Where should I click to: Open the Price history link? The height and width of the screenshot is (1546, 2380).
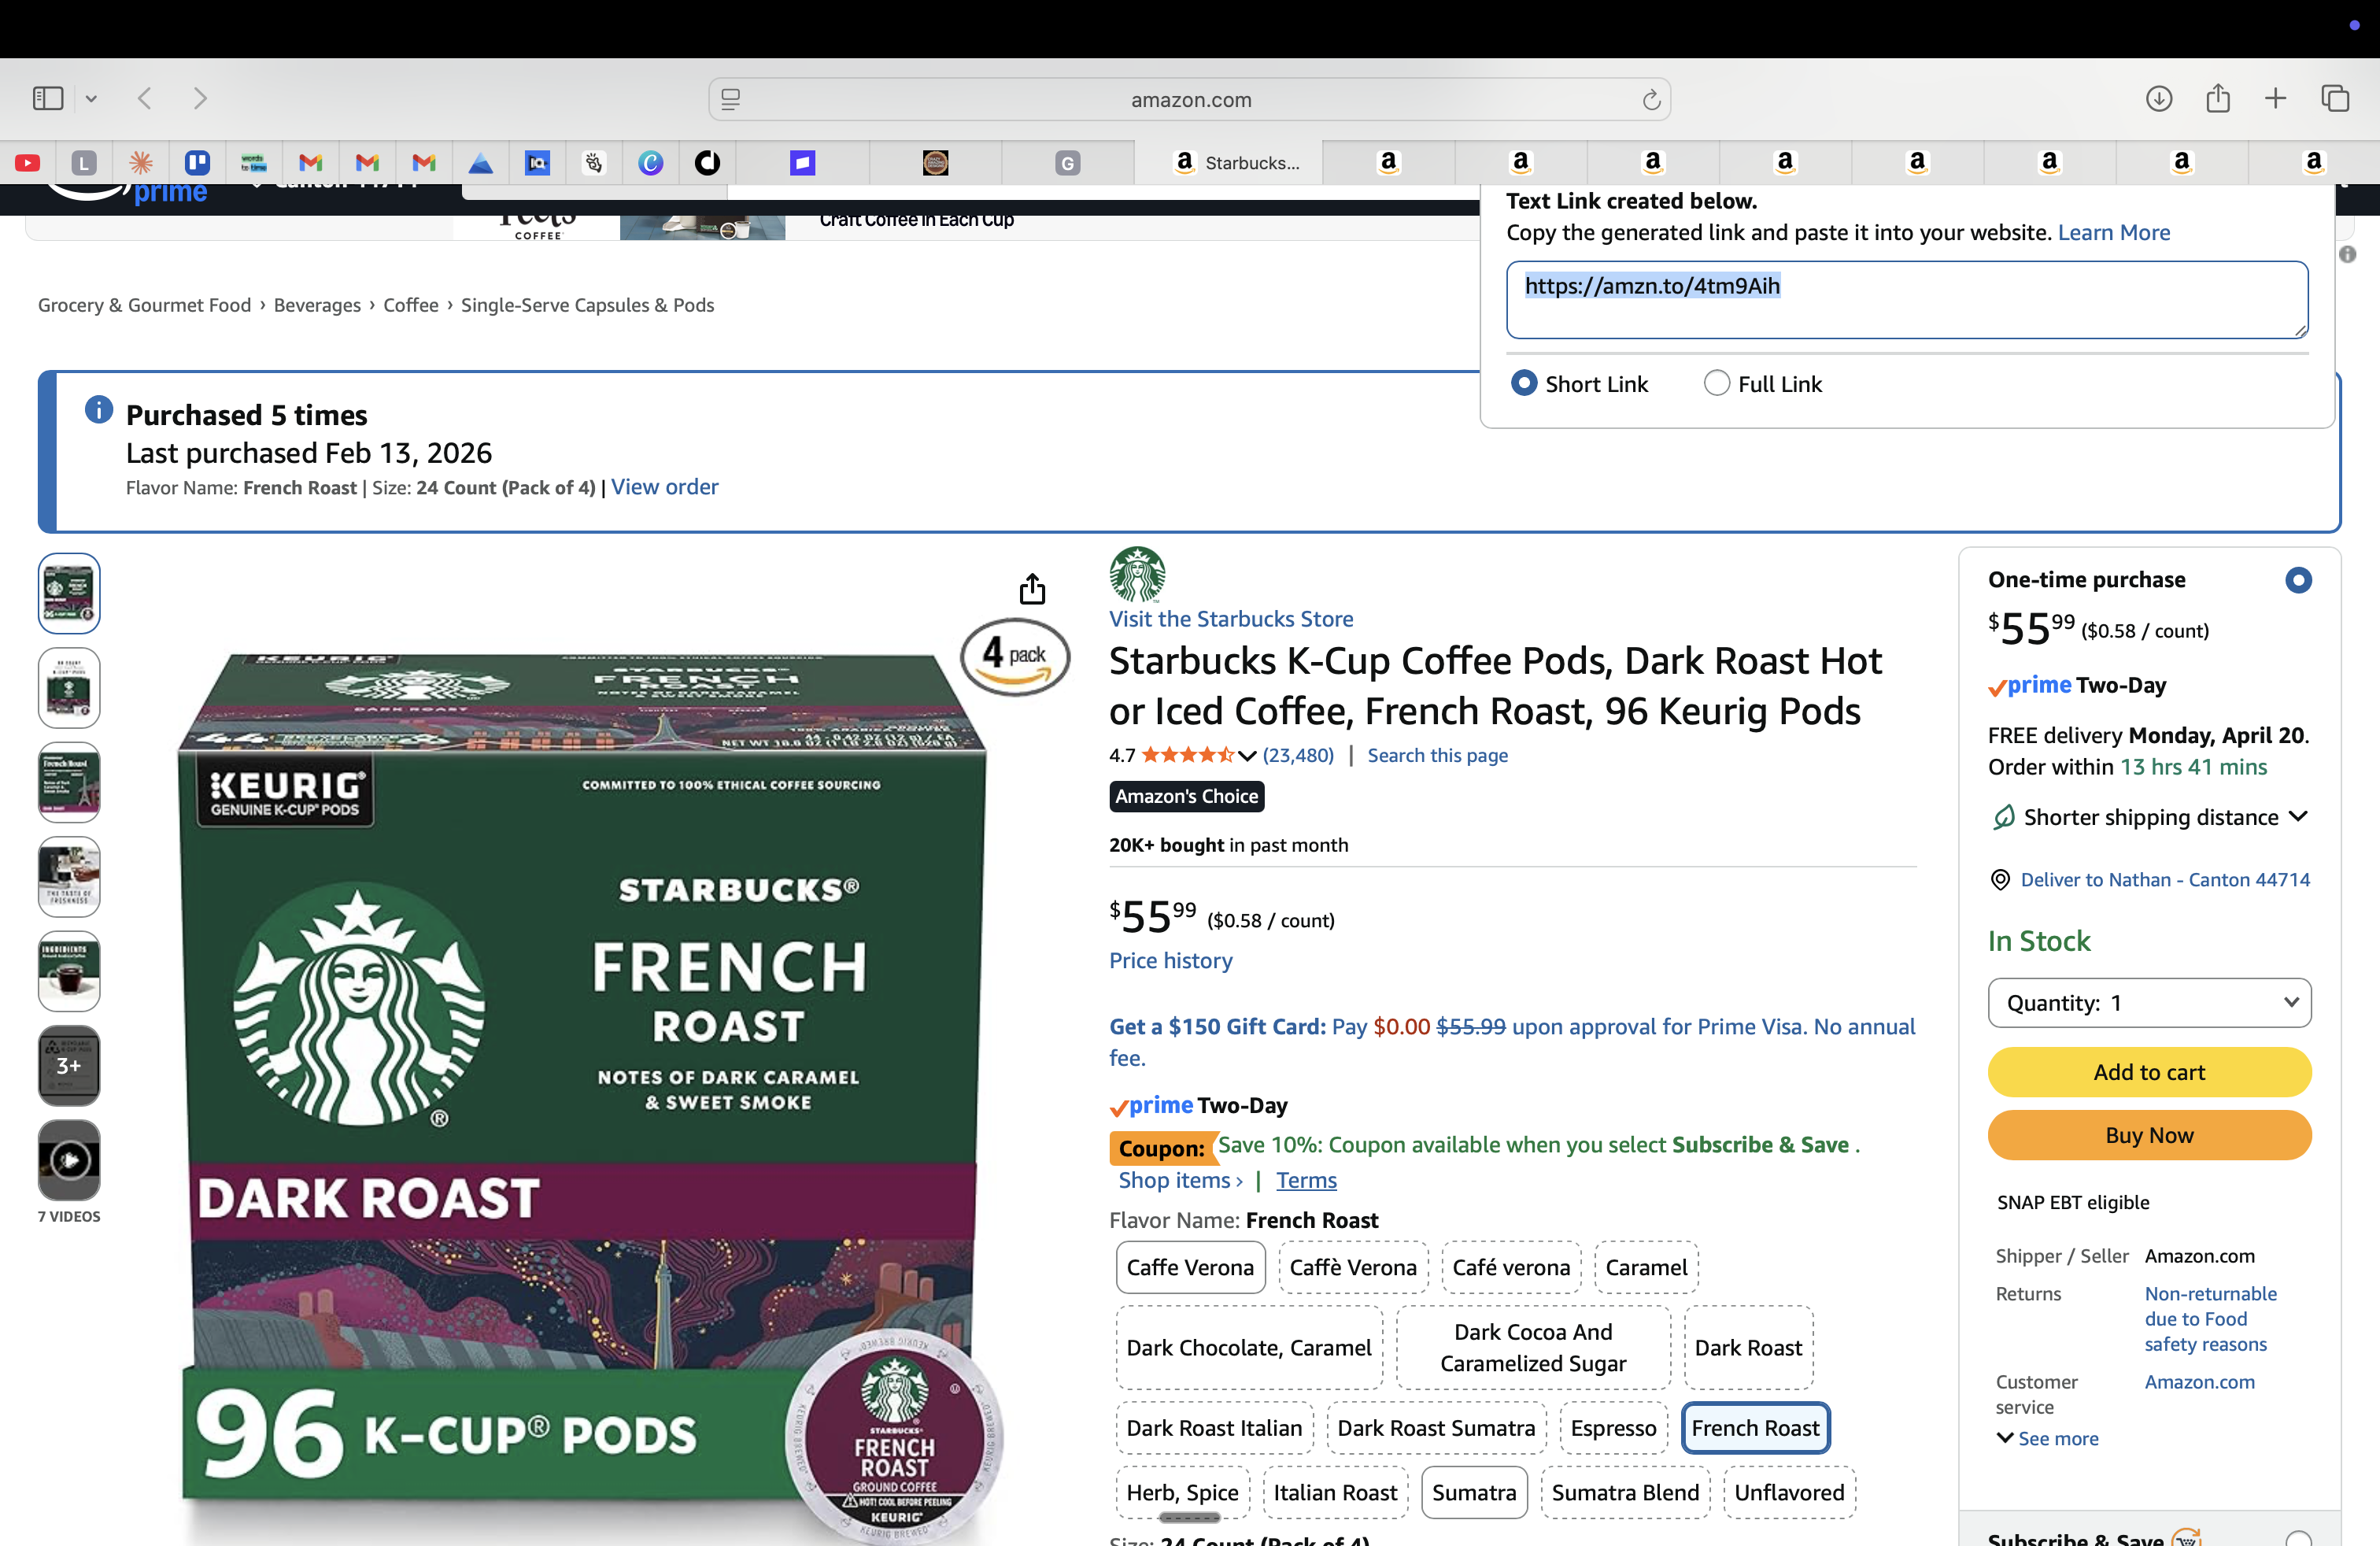tap(1170, 960)
